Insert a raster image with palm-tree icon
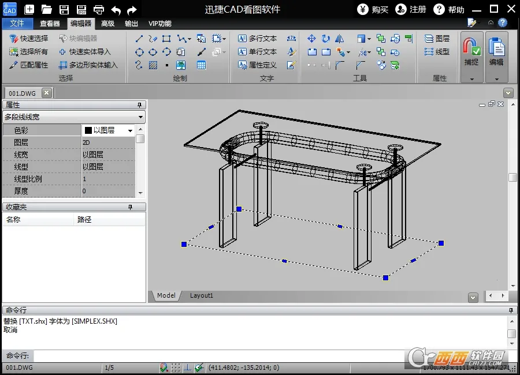520x375 pixels. 181,65
